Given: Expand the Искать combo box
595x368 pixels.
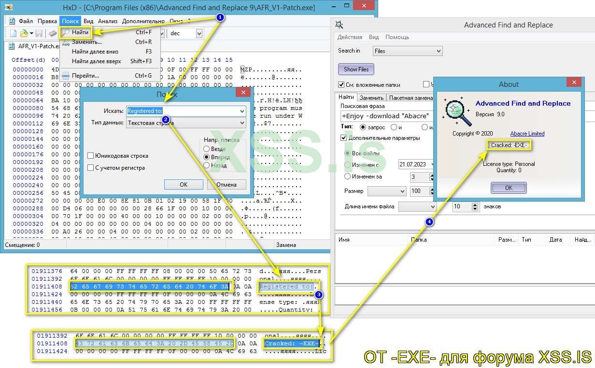Looking at the screenshot, I should (x=242, y=111).
